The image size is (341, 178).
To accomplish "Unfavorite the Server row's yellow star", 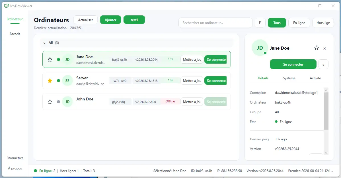I will [x=50, y=81].
